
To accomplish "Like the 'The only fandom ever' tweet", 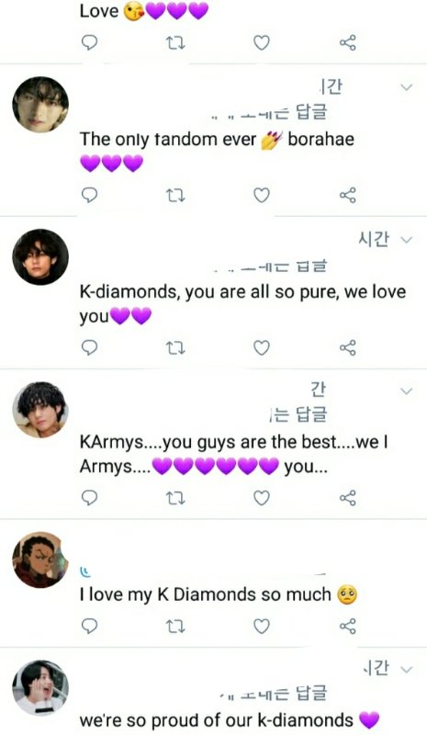I will [x=262, y=195].
